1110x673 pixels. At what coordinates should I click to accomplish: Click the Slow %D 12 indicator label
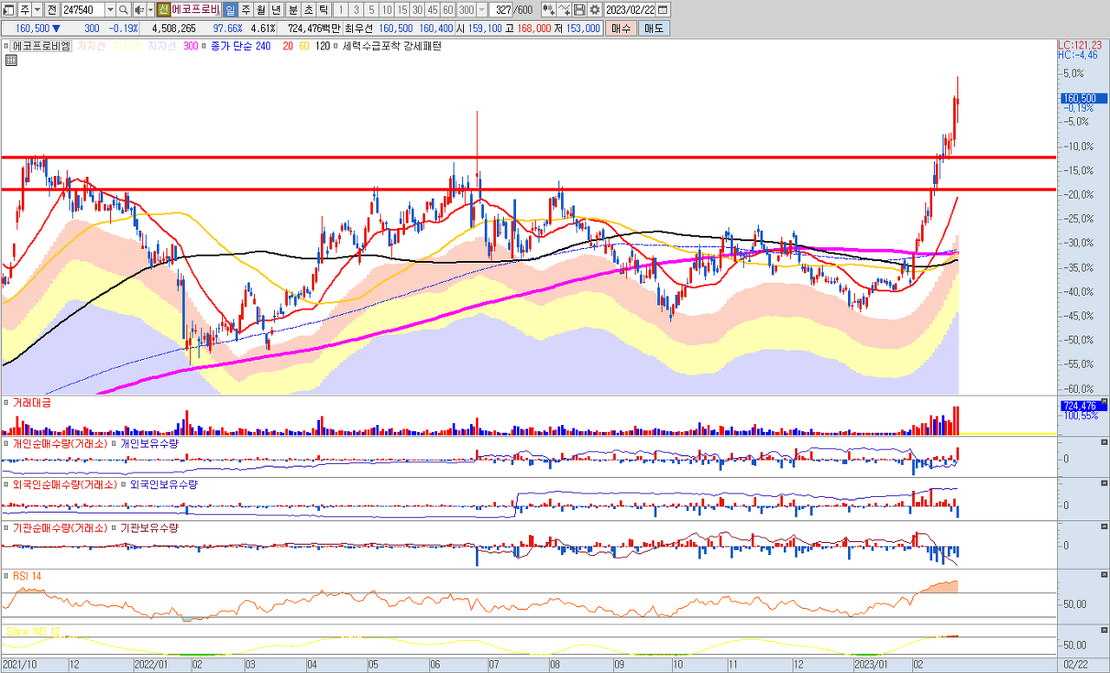(x=33, y=631)
